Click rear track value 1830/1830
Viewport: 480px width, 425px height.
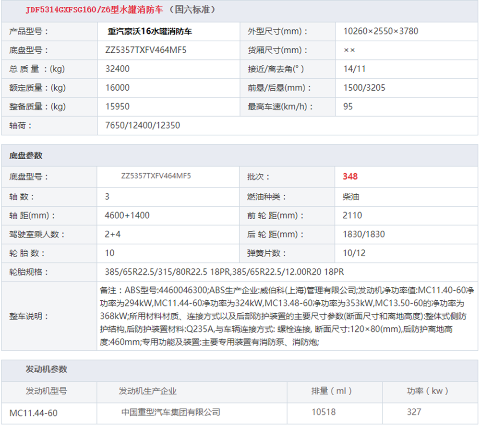point(364,235)
